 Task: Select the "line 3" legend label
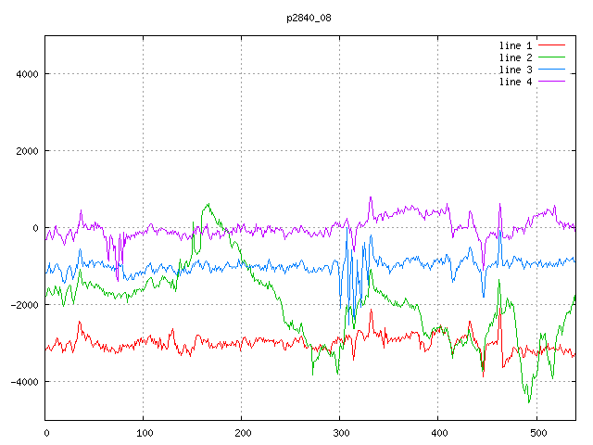coord(516,70)
